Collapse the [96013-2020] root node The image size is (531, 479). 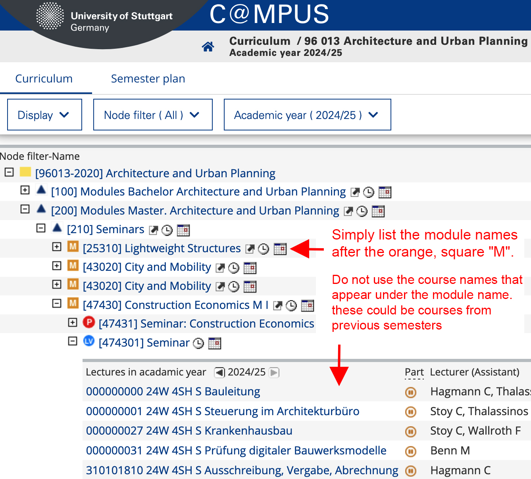[9, 172]
